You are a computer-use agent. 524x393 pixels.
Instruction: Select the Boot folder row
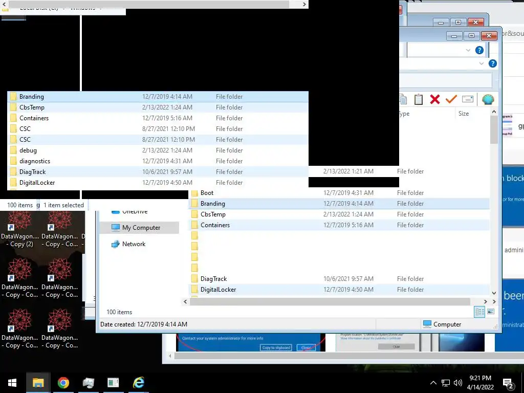(x=339, y=193)
